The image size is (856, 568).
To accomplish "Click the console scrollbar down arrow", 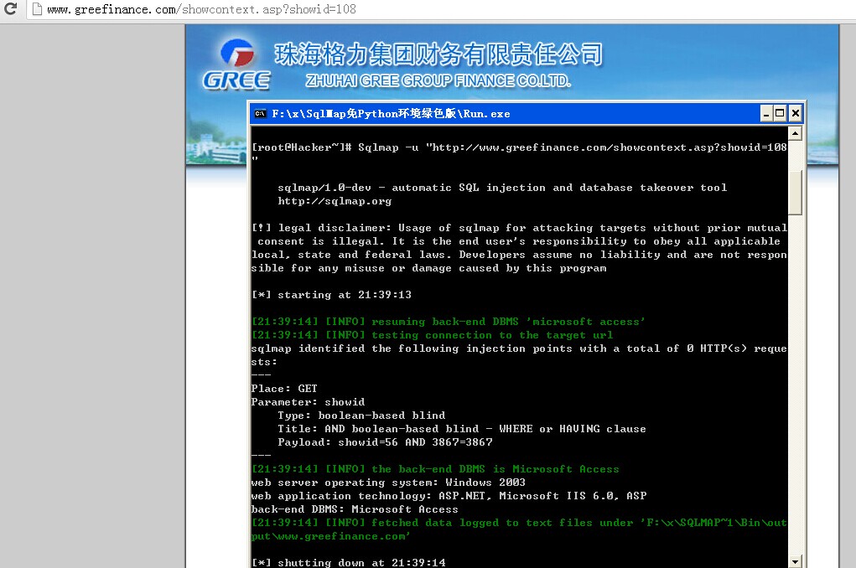I will [796, 561].
